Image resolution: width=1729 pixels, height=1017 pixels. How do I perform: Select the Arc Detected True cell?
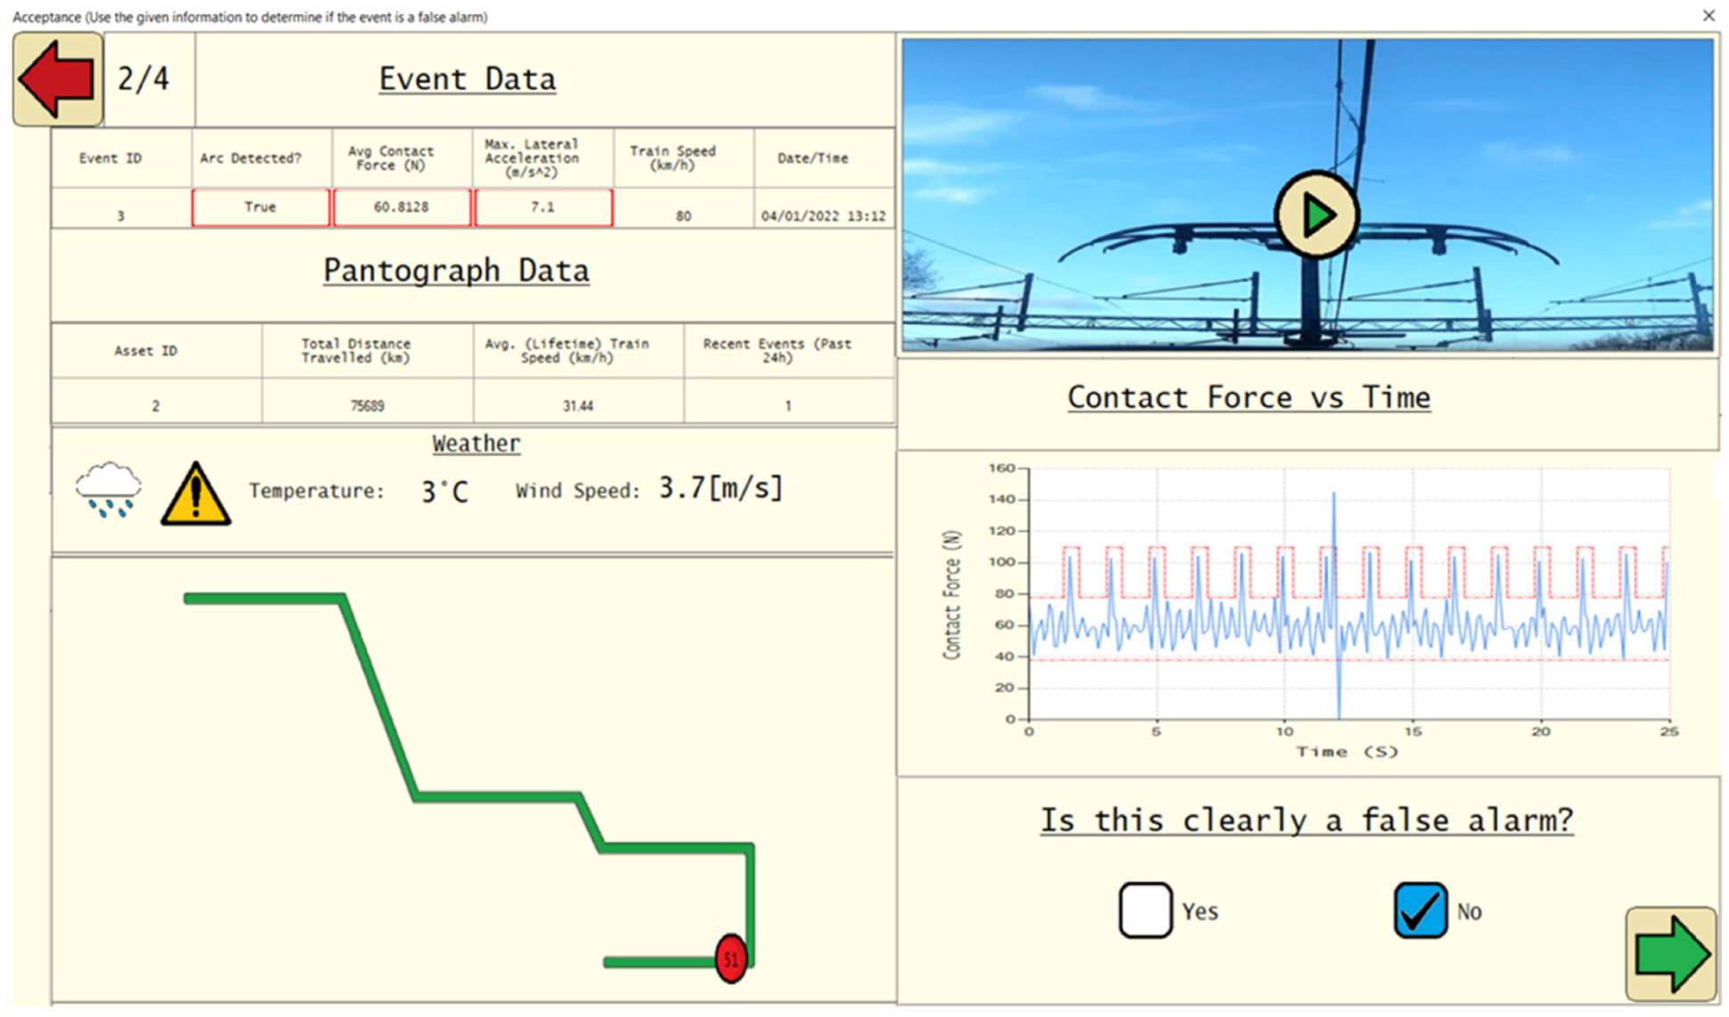[x=260, y=207]
